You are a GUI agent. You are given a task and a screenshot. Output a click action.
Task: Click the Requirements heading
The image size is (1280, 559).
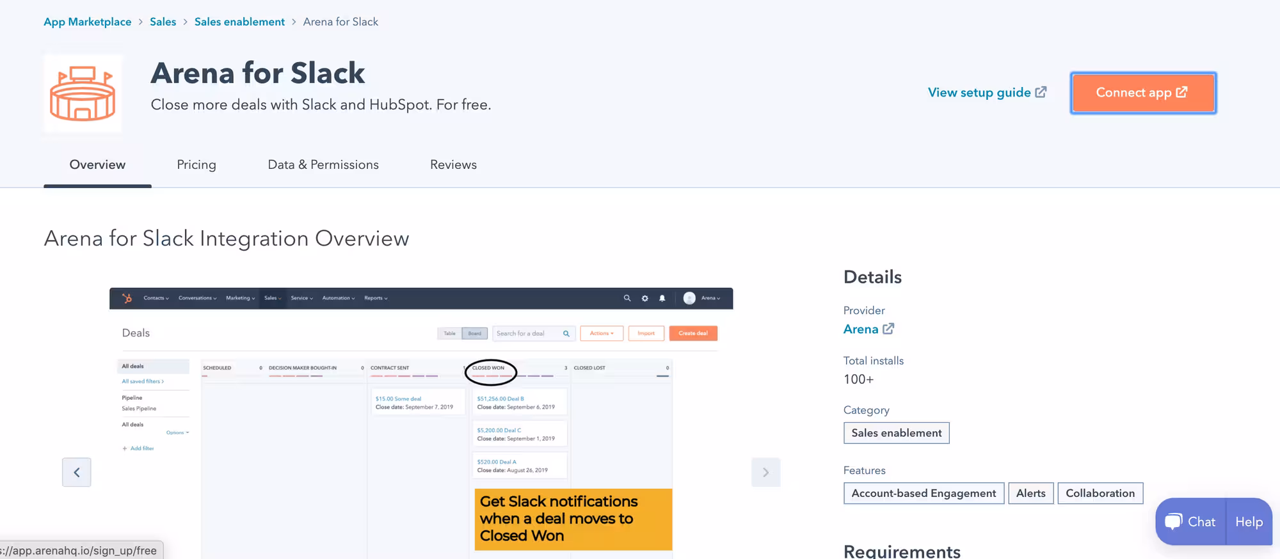tap(902, 551)
